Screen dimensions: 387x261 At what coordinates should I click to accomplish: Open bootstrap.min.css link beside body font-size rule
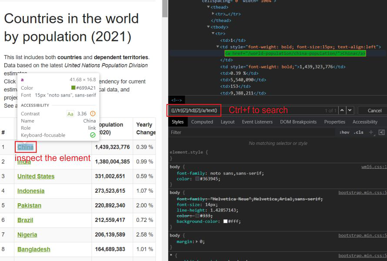[363, 192]
